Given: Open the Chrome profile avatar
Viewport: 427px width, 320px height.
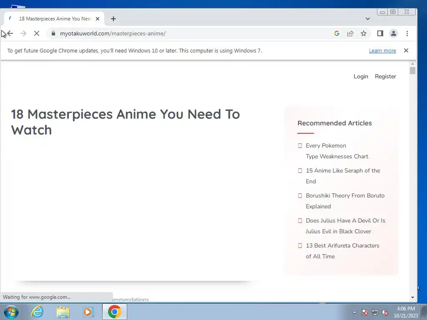Looking at the screenshot, I should pyautogui.click(x=394, y=33).
